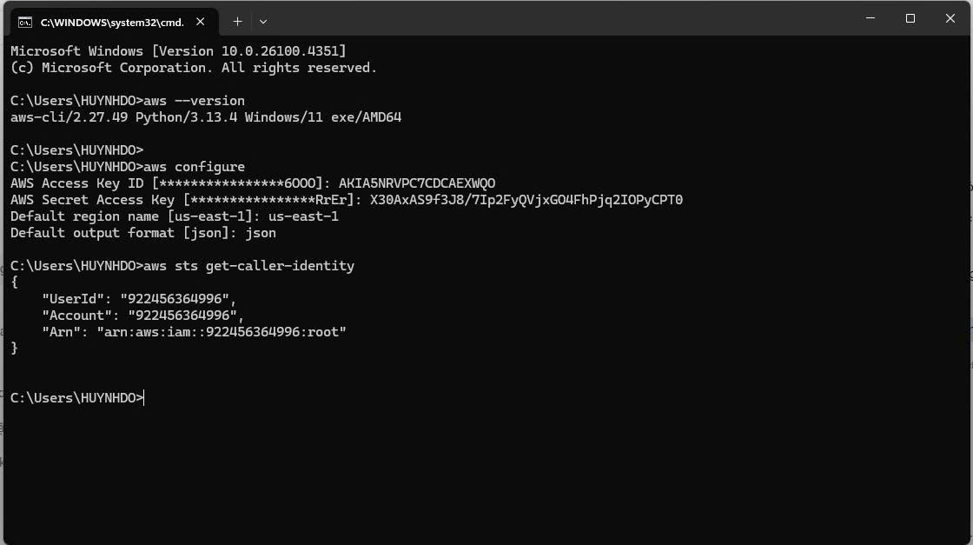This screenshot has height=545, width=973.
Task: Click the entered us-east-1 region value
Action: click(x=303, y=216)
